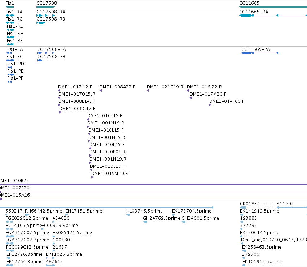
Task: Click protein Fis1-PC label
Action: (14, 57)
